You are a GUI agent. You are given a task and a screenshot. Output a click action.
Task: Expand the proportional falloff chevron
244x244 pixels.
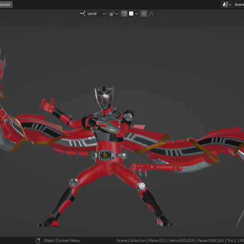pos(156,14)
